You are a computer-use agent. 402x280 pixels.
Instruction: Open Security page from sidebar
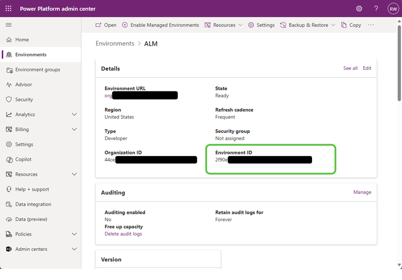(x=24, y=99)
